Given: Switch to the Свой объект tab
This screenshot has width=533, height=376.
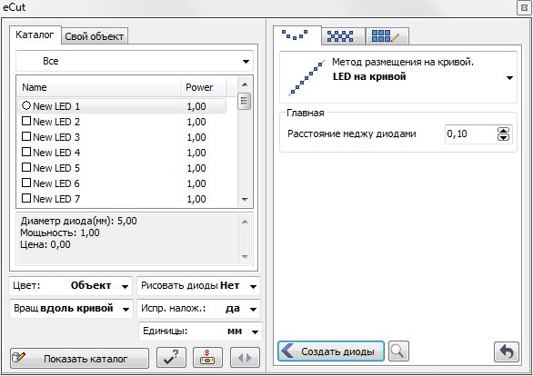Looking at the screenshot, I should 95,36.
